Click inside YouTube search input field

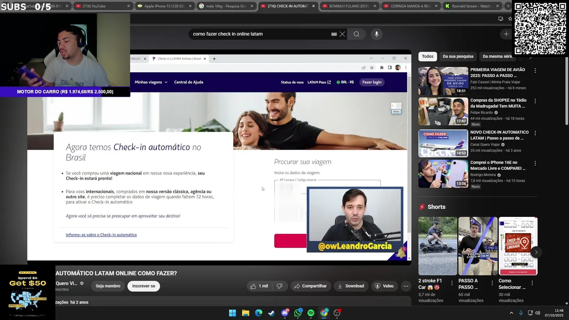(x=260, y=34)
